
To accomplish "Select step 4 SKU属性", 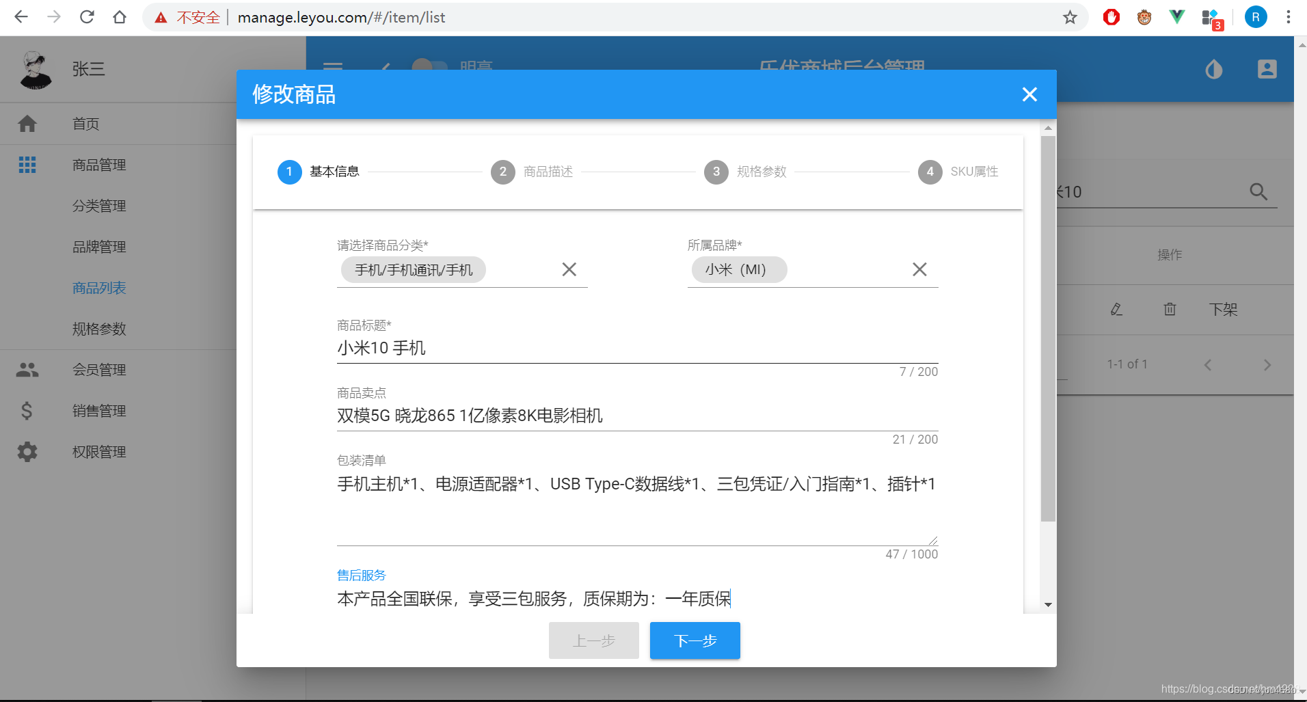I will pos(958,172).
